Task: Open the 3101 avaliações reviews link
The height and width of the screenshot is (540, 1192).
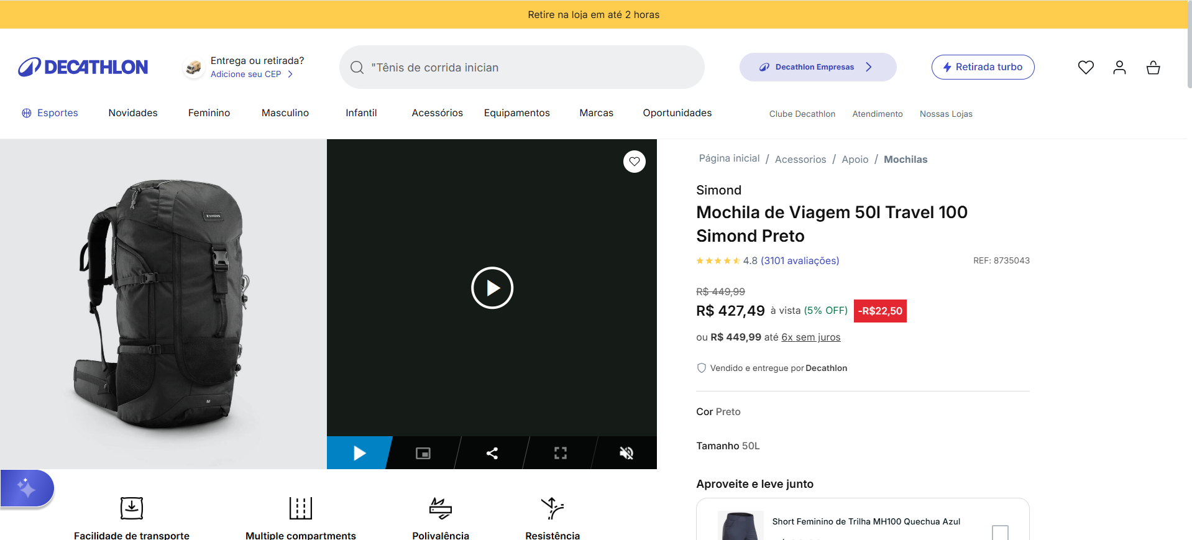Action: pyautogui.click(x=800, y=261)
